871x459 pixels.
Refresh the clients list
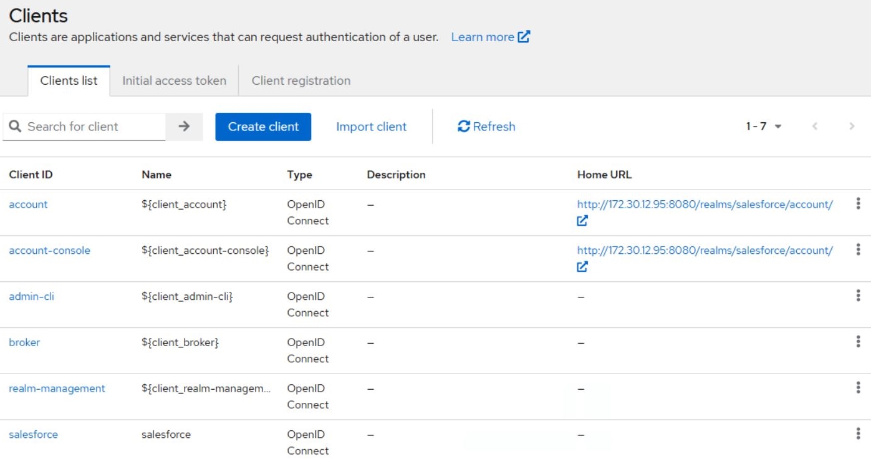486,127
